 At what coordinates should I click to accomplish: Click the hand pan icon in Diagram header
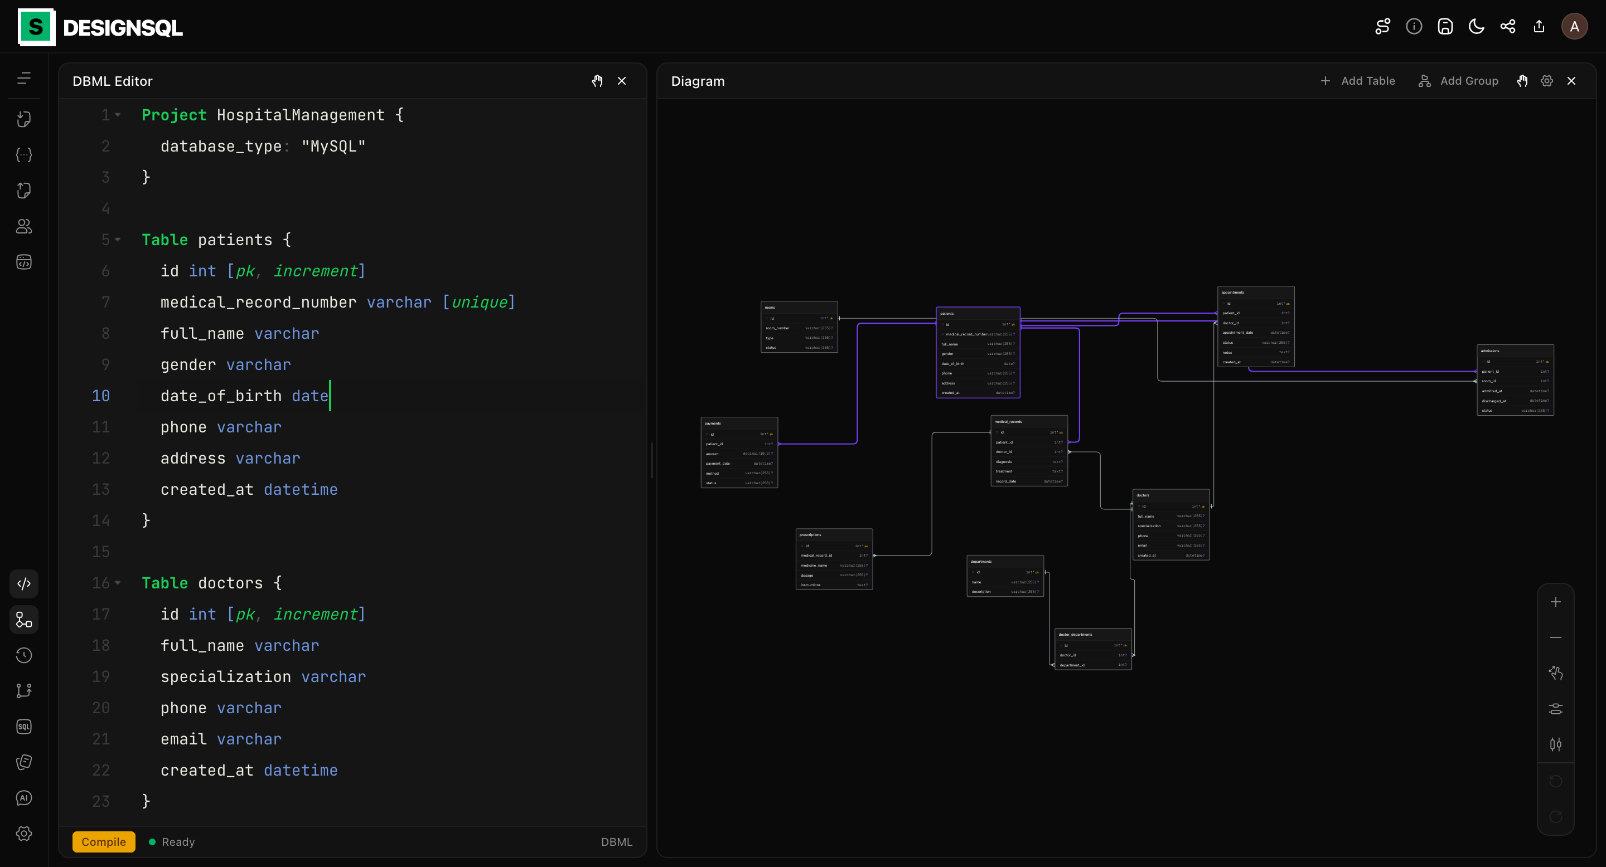[x=1522, y=81]
